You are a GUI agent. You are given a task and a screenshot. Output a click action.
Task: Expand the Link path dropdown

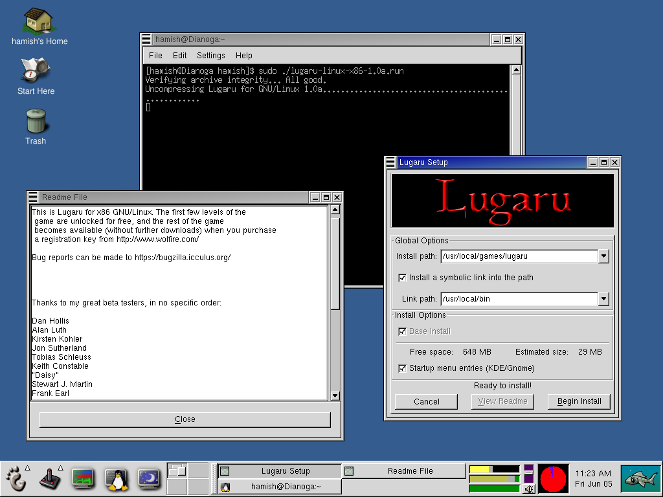pos(603,299)
